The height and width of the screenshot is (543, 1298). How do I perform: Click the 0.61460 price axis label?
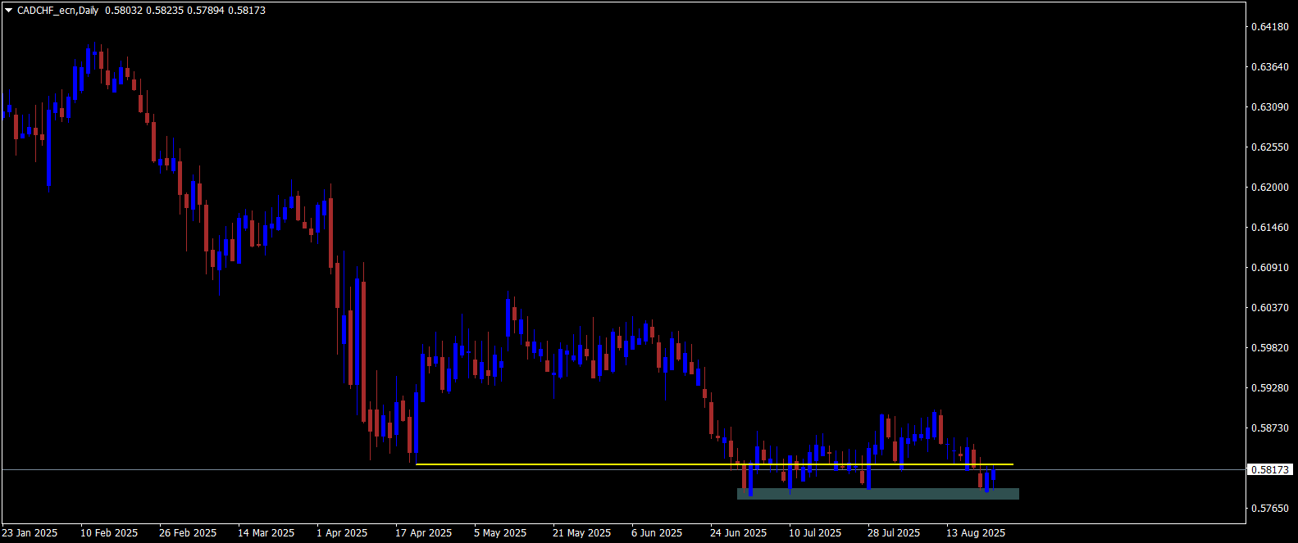point(1269,228)
